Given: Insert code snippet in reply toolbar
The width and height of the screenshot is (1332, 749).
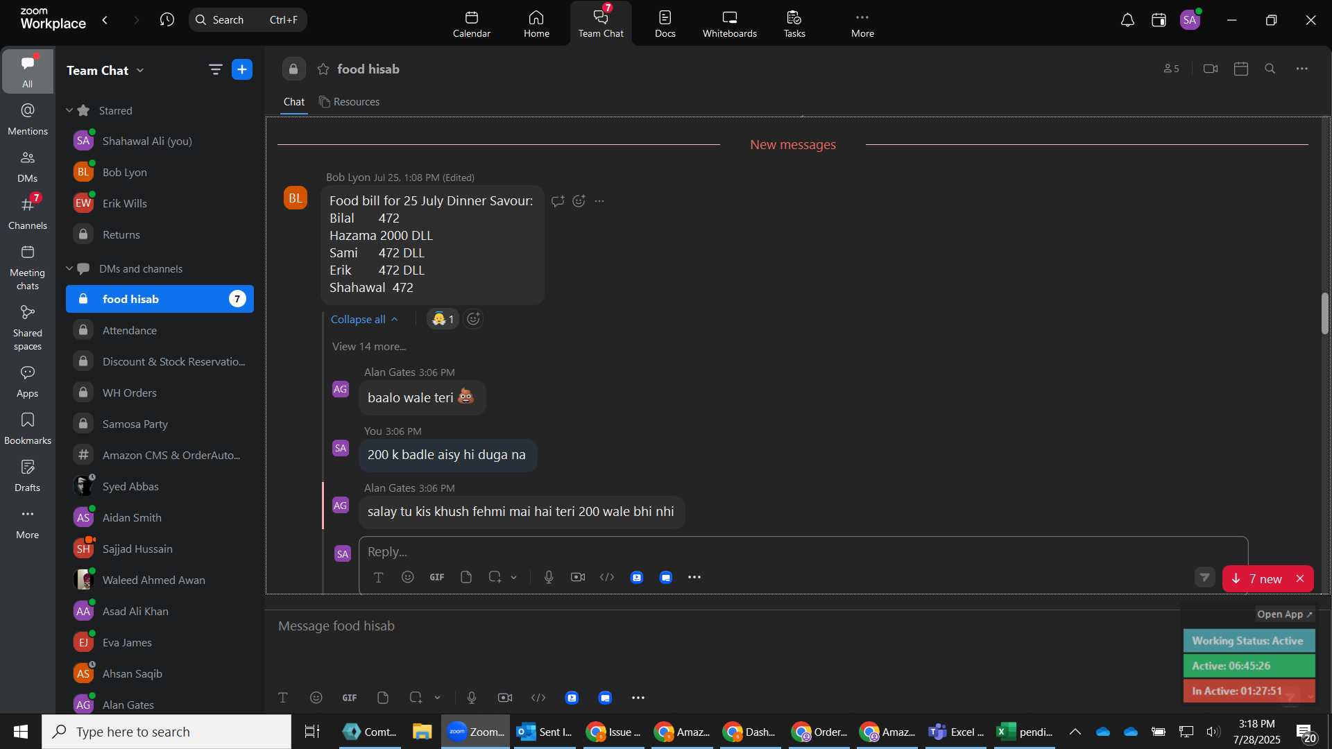Looking at the screenshot, I should [x=607, y=577].
